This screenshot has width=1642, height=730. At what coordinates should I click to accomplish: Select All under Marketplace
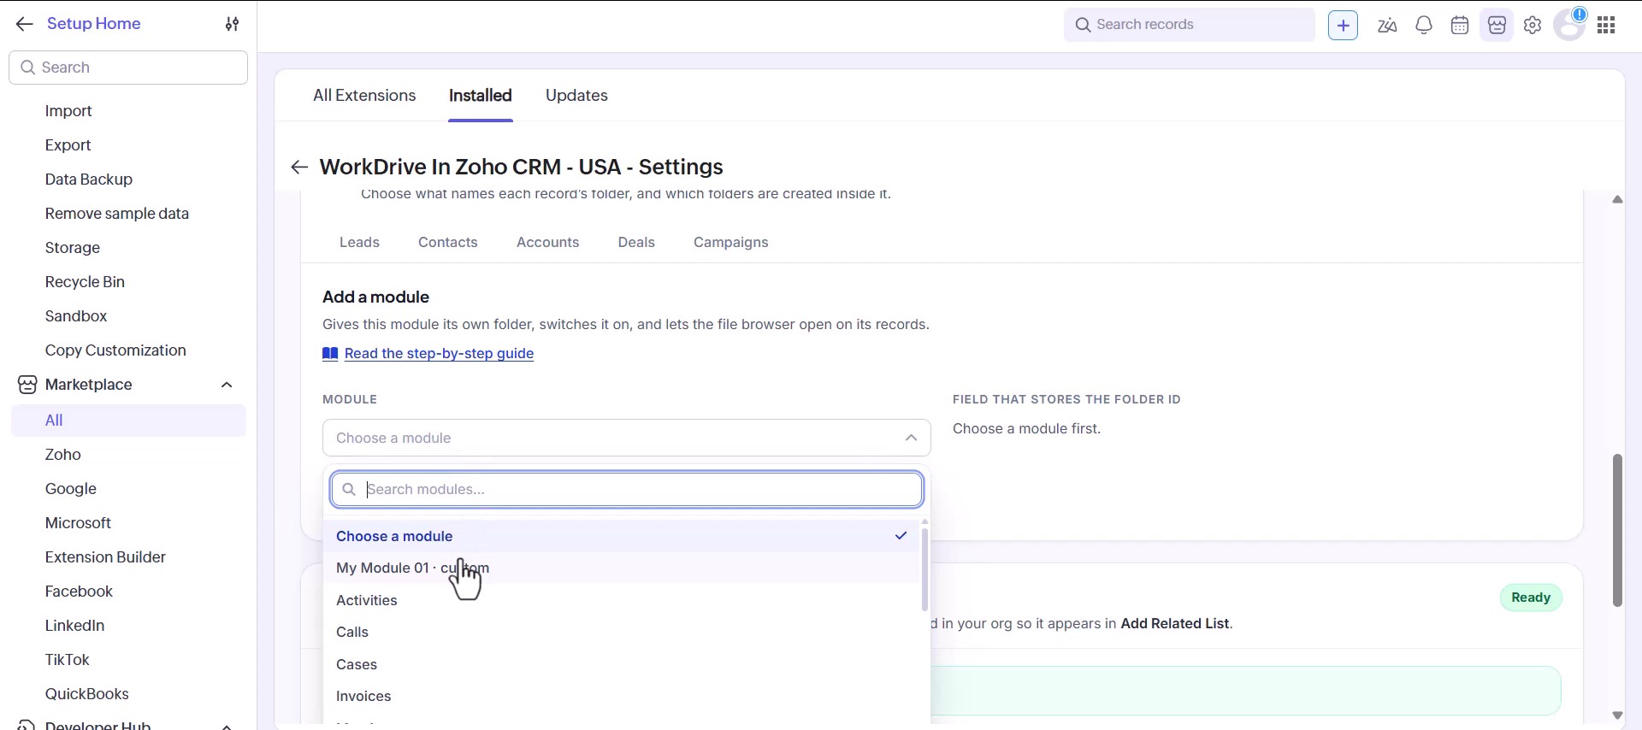click(x=128, y=421)
